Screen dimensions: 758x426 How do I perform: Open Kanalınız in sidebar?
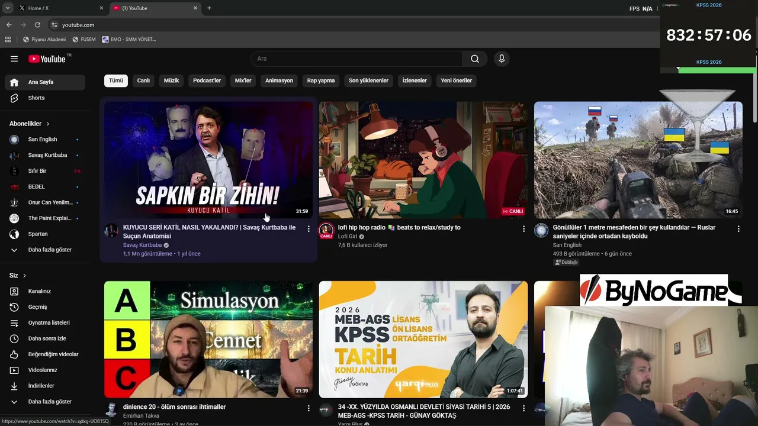pos(45,291)
